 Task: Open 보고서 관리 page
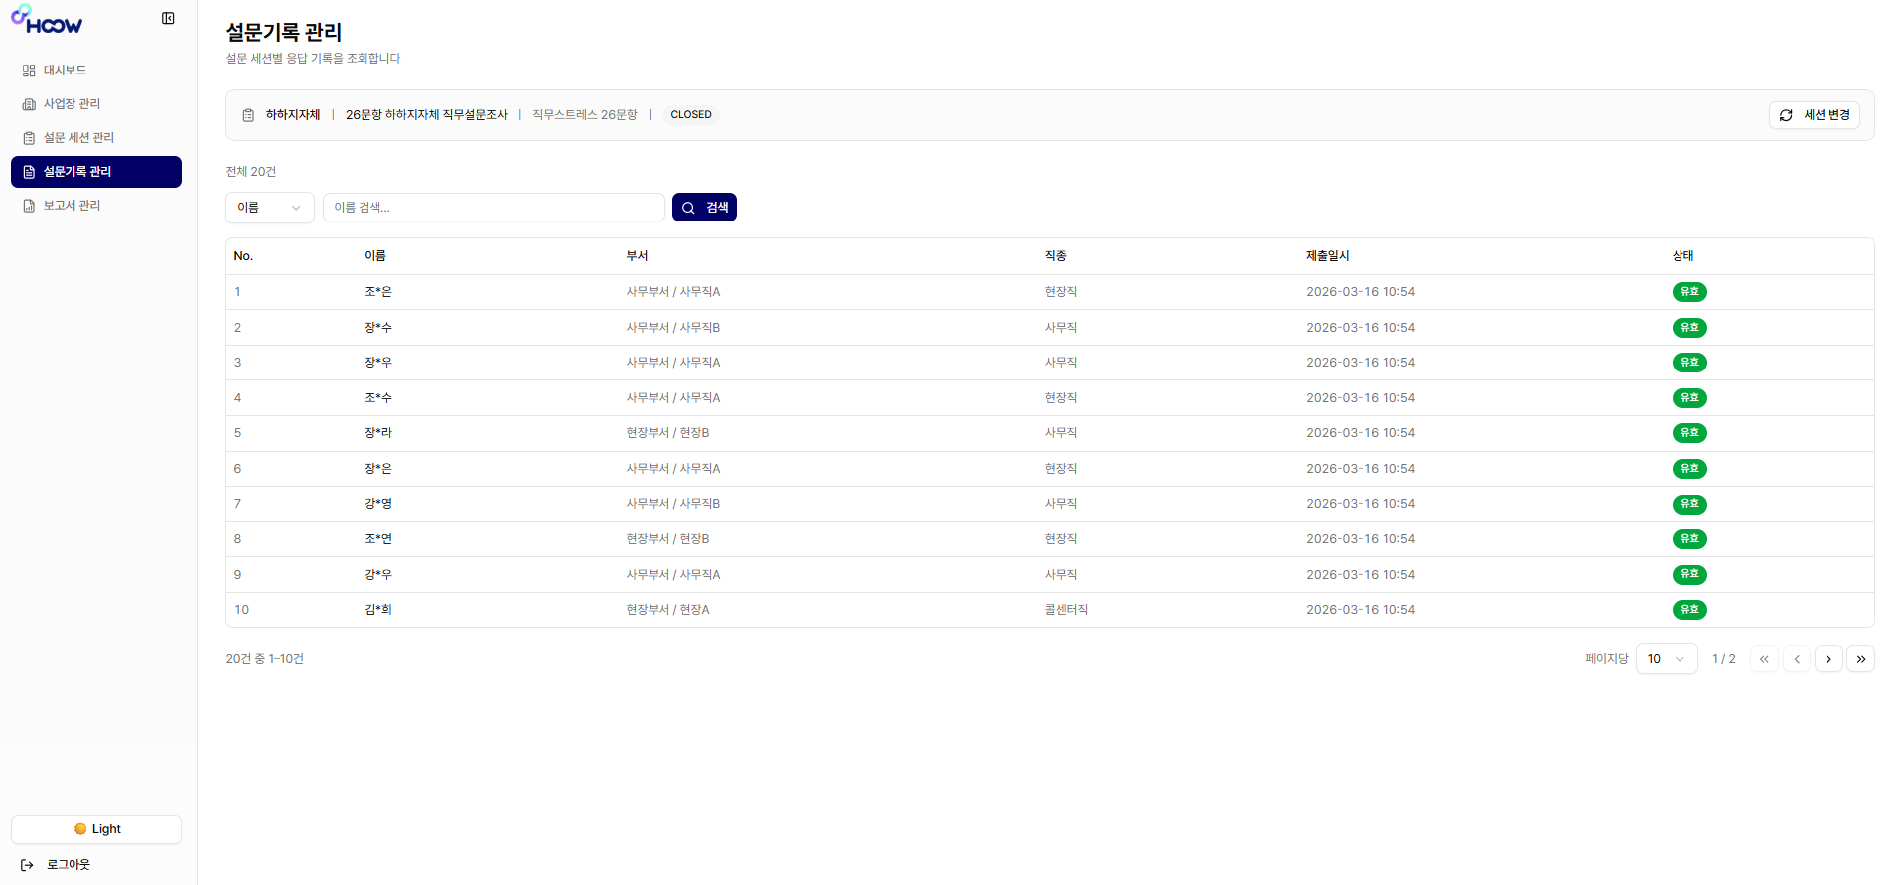(96, 206)
